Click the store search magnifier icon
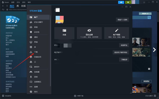The height and width of the screenshot is (99, 159). [149, 17]
